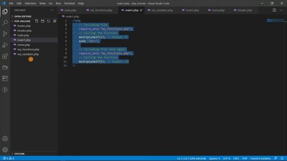Open the Manage gear icon
This screenshot has height=161, width=287.
5,150
